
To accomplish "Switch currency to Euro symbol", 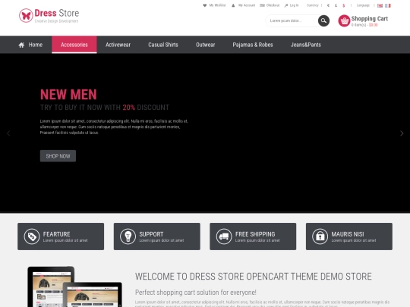I will tap(328, 5).
